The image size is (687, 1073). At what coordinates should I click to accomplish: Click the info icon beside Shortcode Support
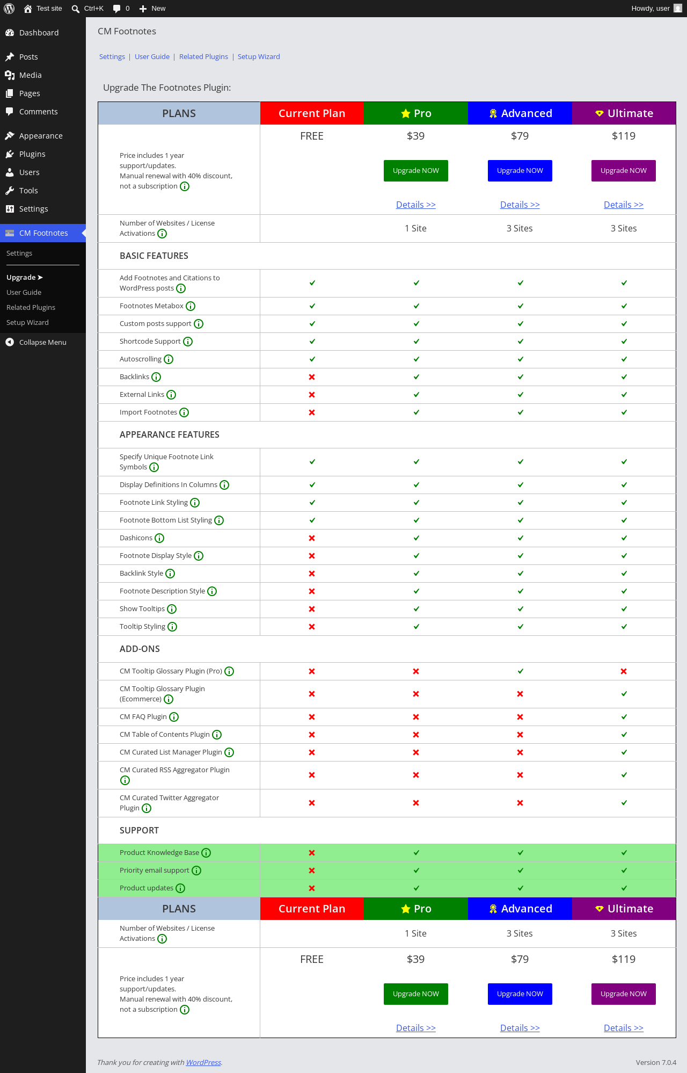click(x=188, y=342)
